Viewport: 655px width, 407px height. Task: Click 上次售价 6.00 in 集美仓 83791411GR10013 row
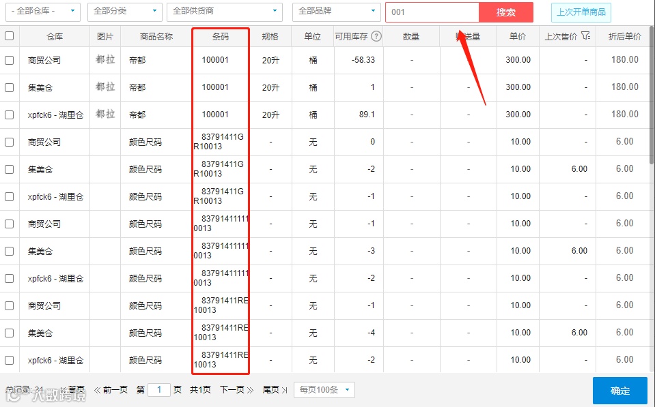click(579, 169)
